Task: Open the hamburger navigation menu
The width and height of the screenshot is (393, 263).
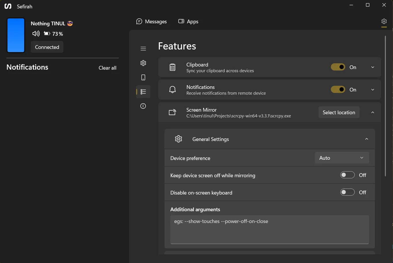Action: coord(143,49)
